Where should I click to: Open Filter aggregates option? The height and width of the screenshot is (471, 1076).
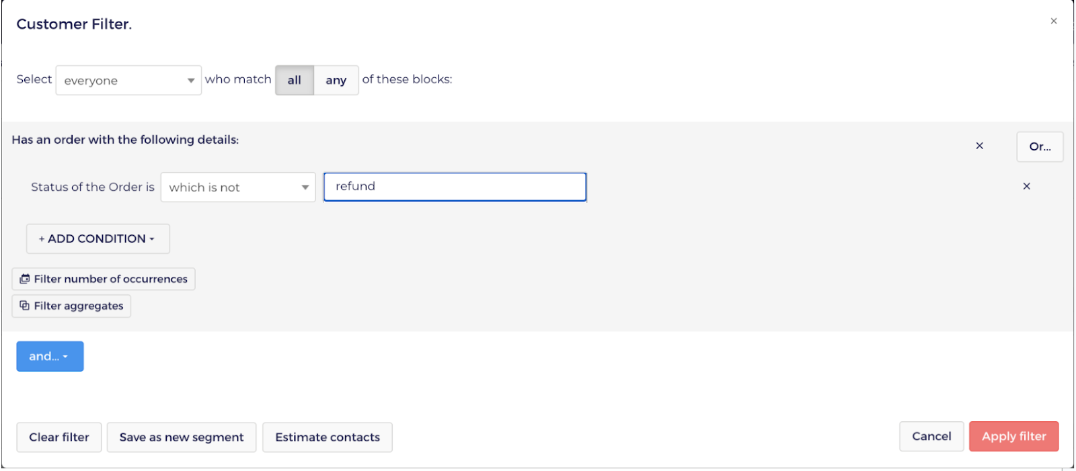click(x=71, y=306)
